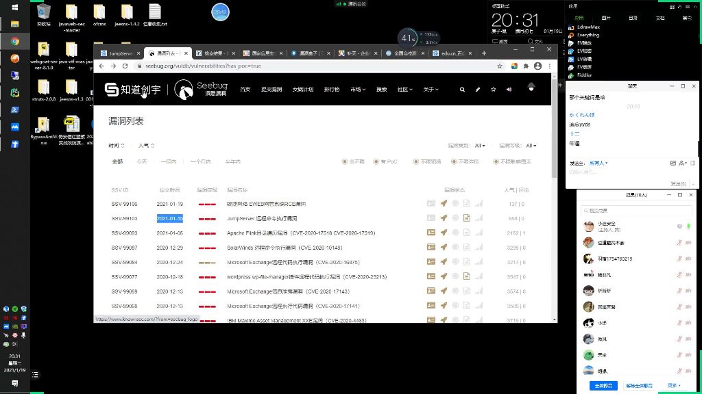Select the first radio filter left of 有 PoC
This screenshot has width=702, height=394.
click(345, 161)
